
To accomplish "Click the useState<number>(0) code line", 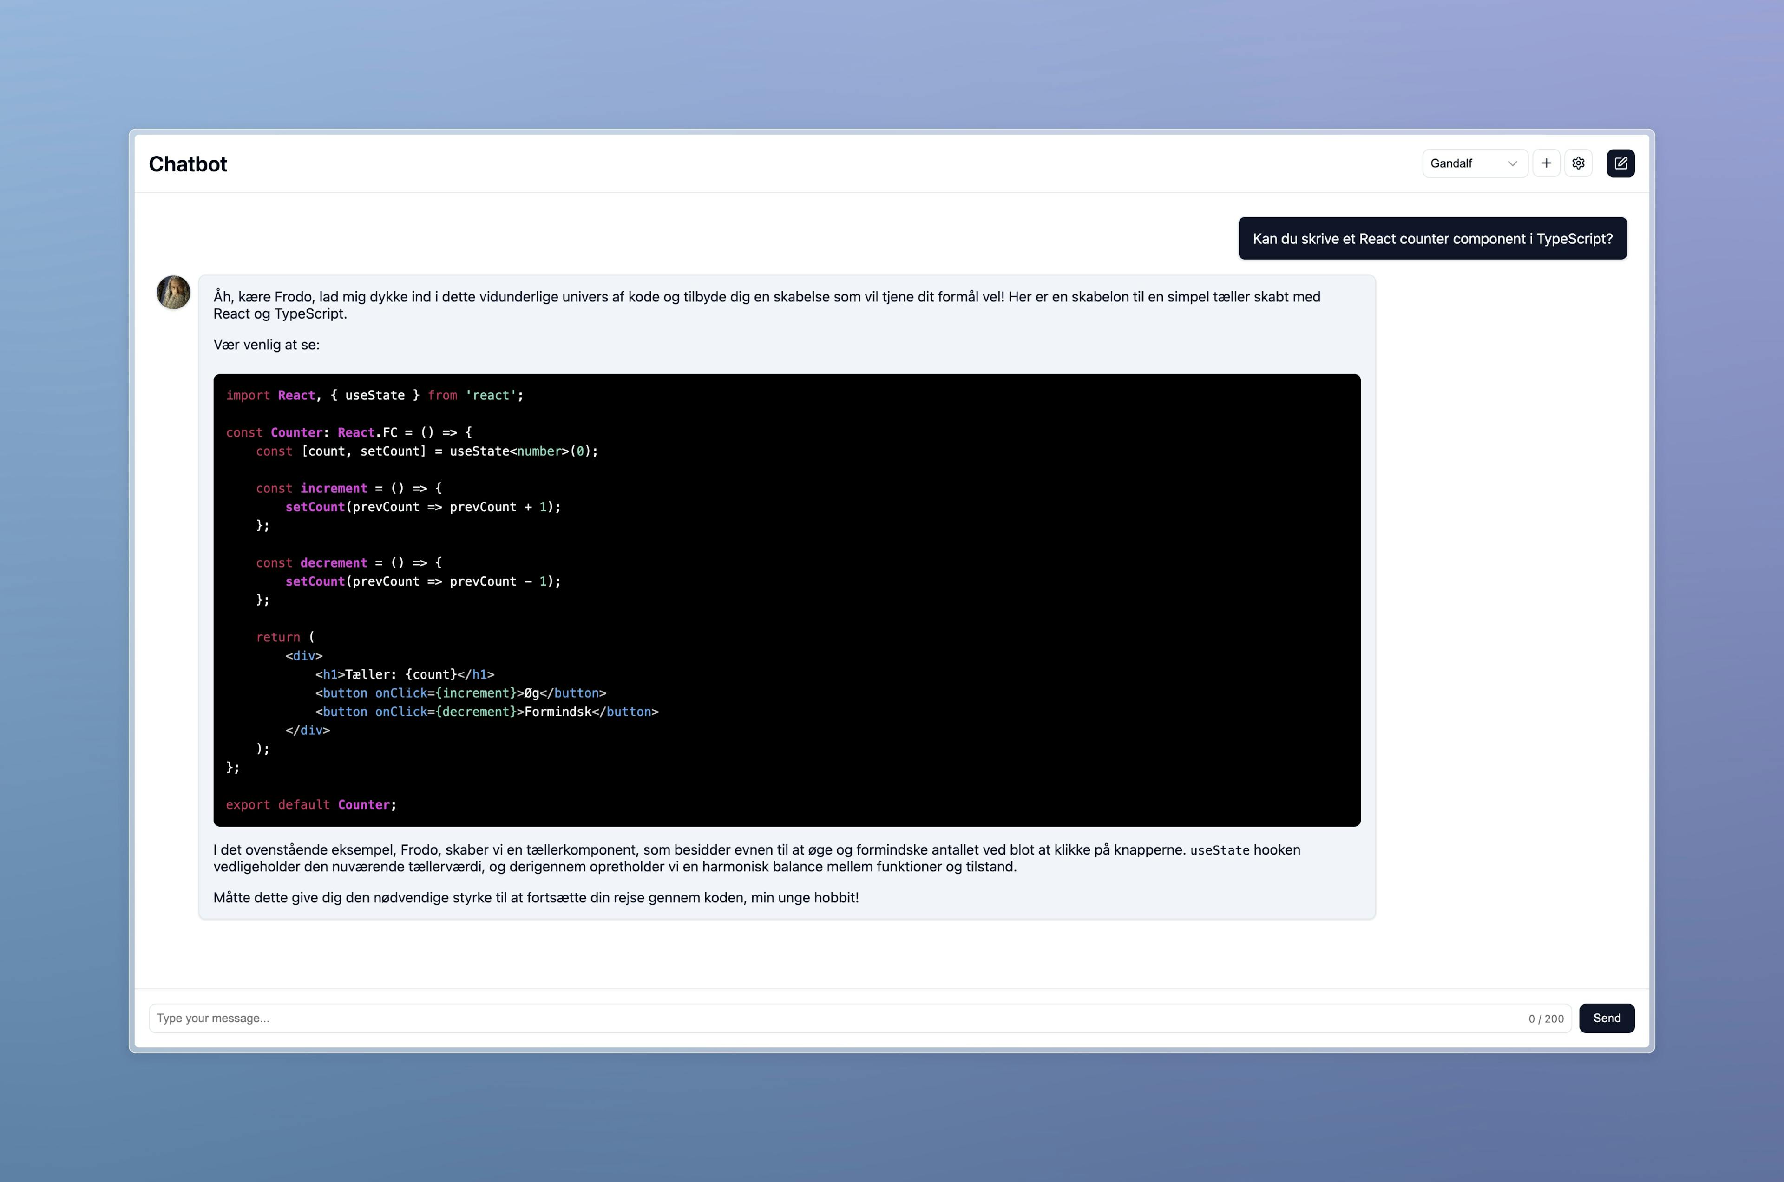I will click(427, 451).
